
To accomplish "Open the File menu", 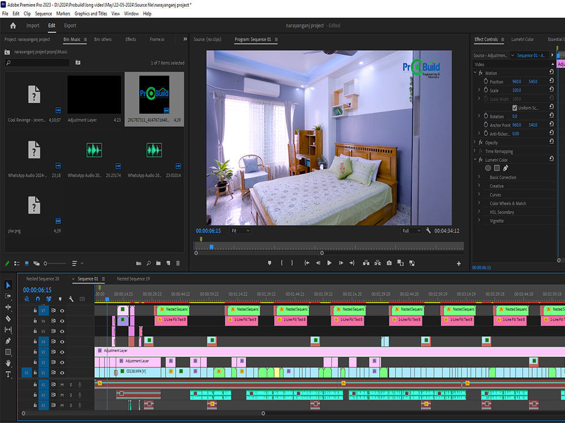I will (5, 14).
